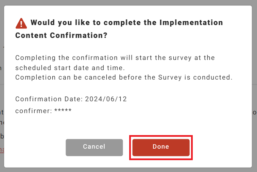This screenshot has height=172, width=257.
Task: Click the masked confirmer value asterisks
Action: pos(63,111)
